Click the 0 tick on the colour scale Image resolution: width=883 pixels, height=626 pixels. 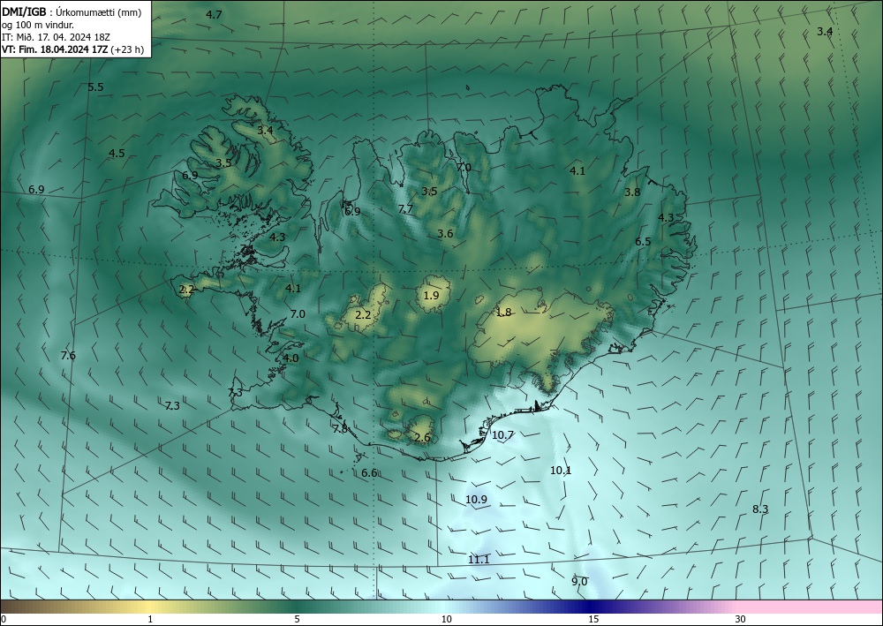tap(4, 619)
